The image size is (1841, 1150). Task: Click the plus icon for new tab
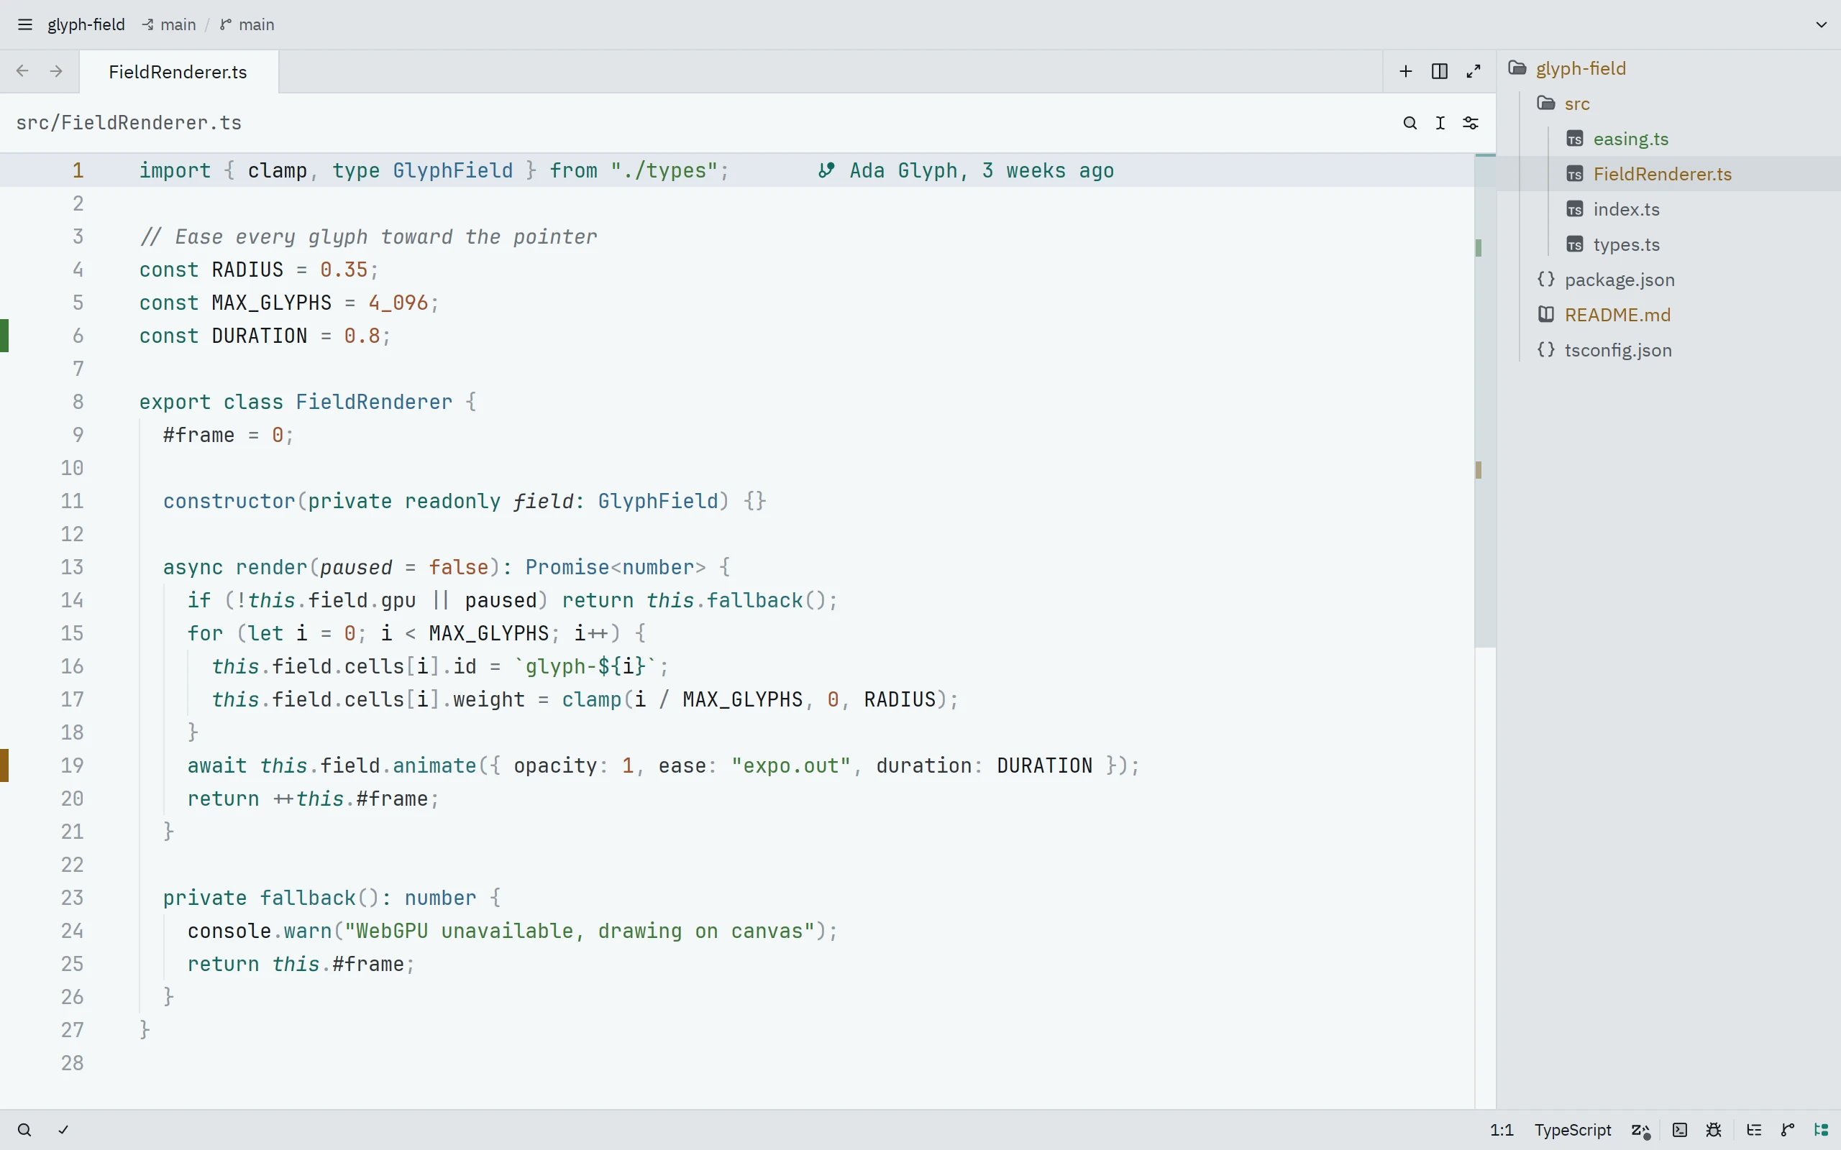click(1406, 70)
